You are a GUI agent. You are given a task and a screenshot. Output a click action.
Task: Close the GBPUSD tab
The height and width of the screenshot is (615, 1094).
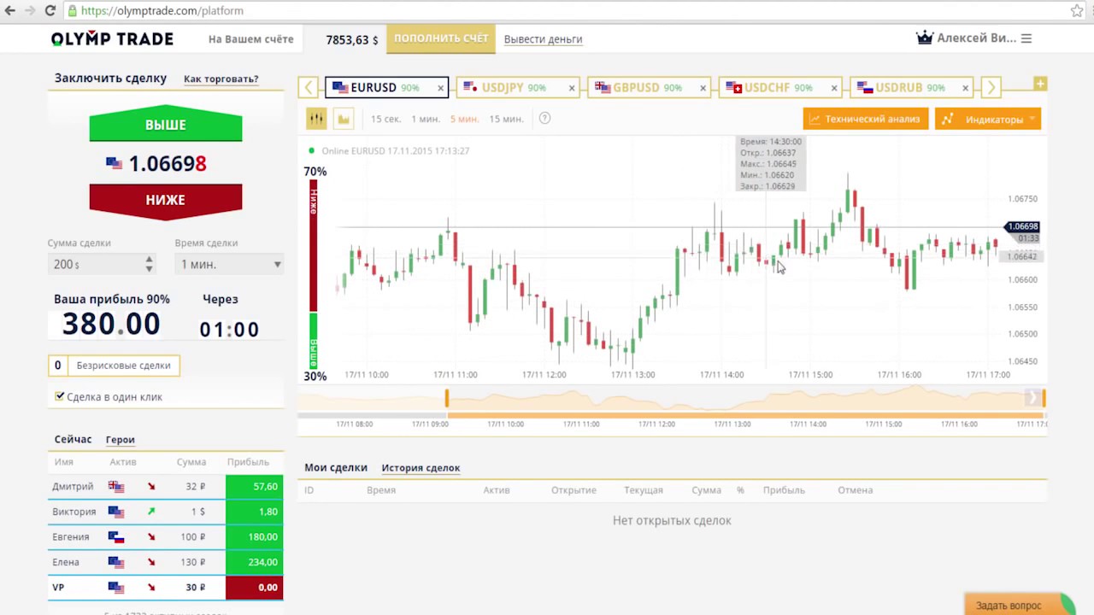tap(703, 88)
